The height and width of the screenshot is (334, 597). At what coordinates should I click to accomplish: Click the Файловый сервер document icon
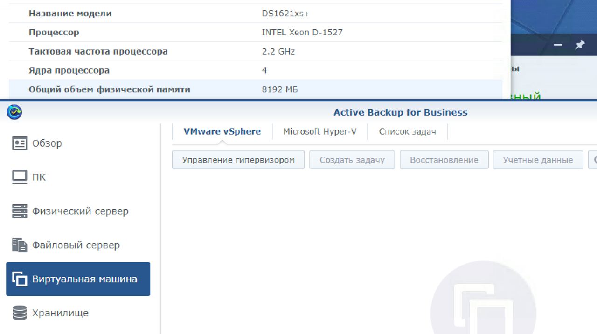pyautogui.click(x=20, y=245)
